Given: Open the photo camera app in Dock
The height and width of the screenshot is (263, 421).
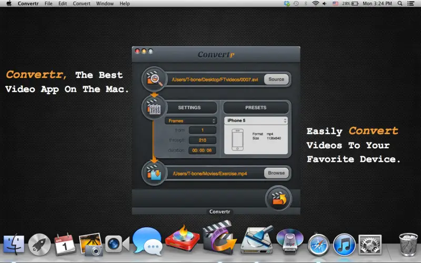Looking at the screenshot, I should (91, 244).
